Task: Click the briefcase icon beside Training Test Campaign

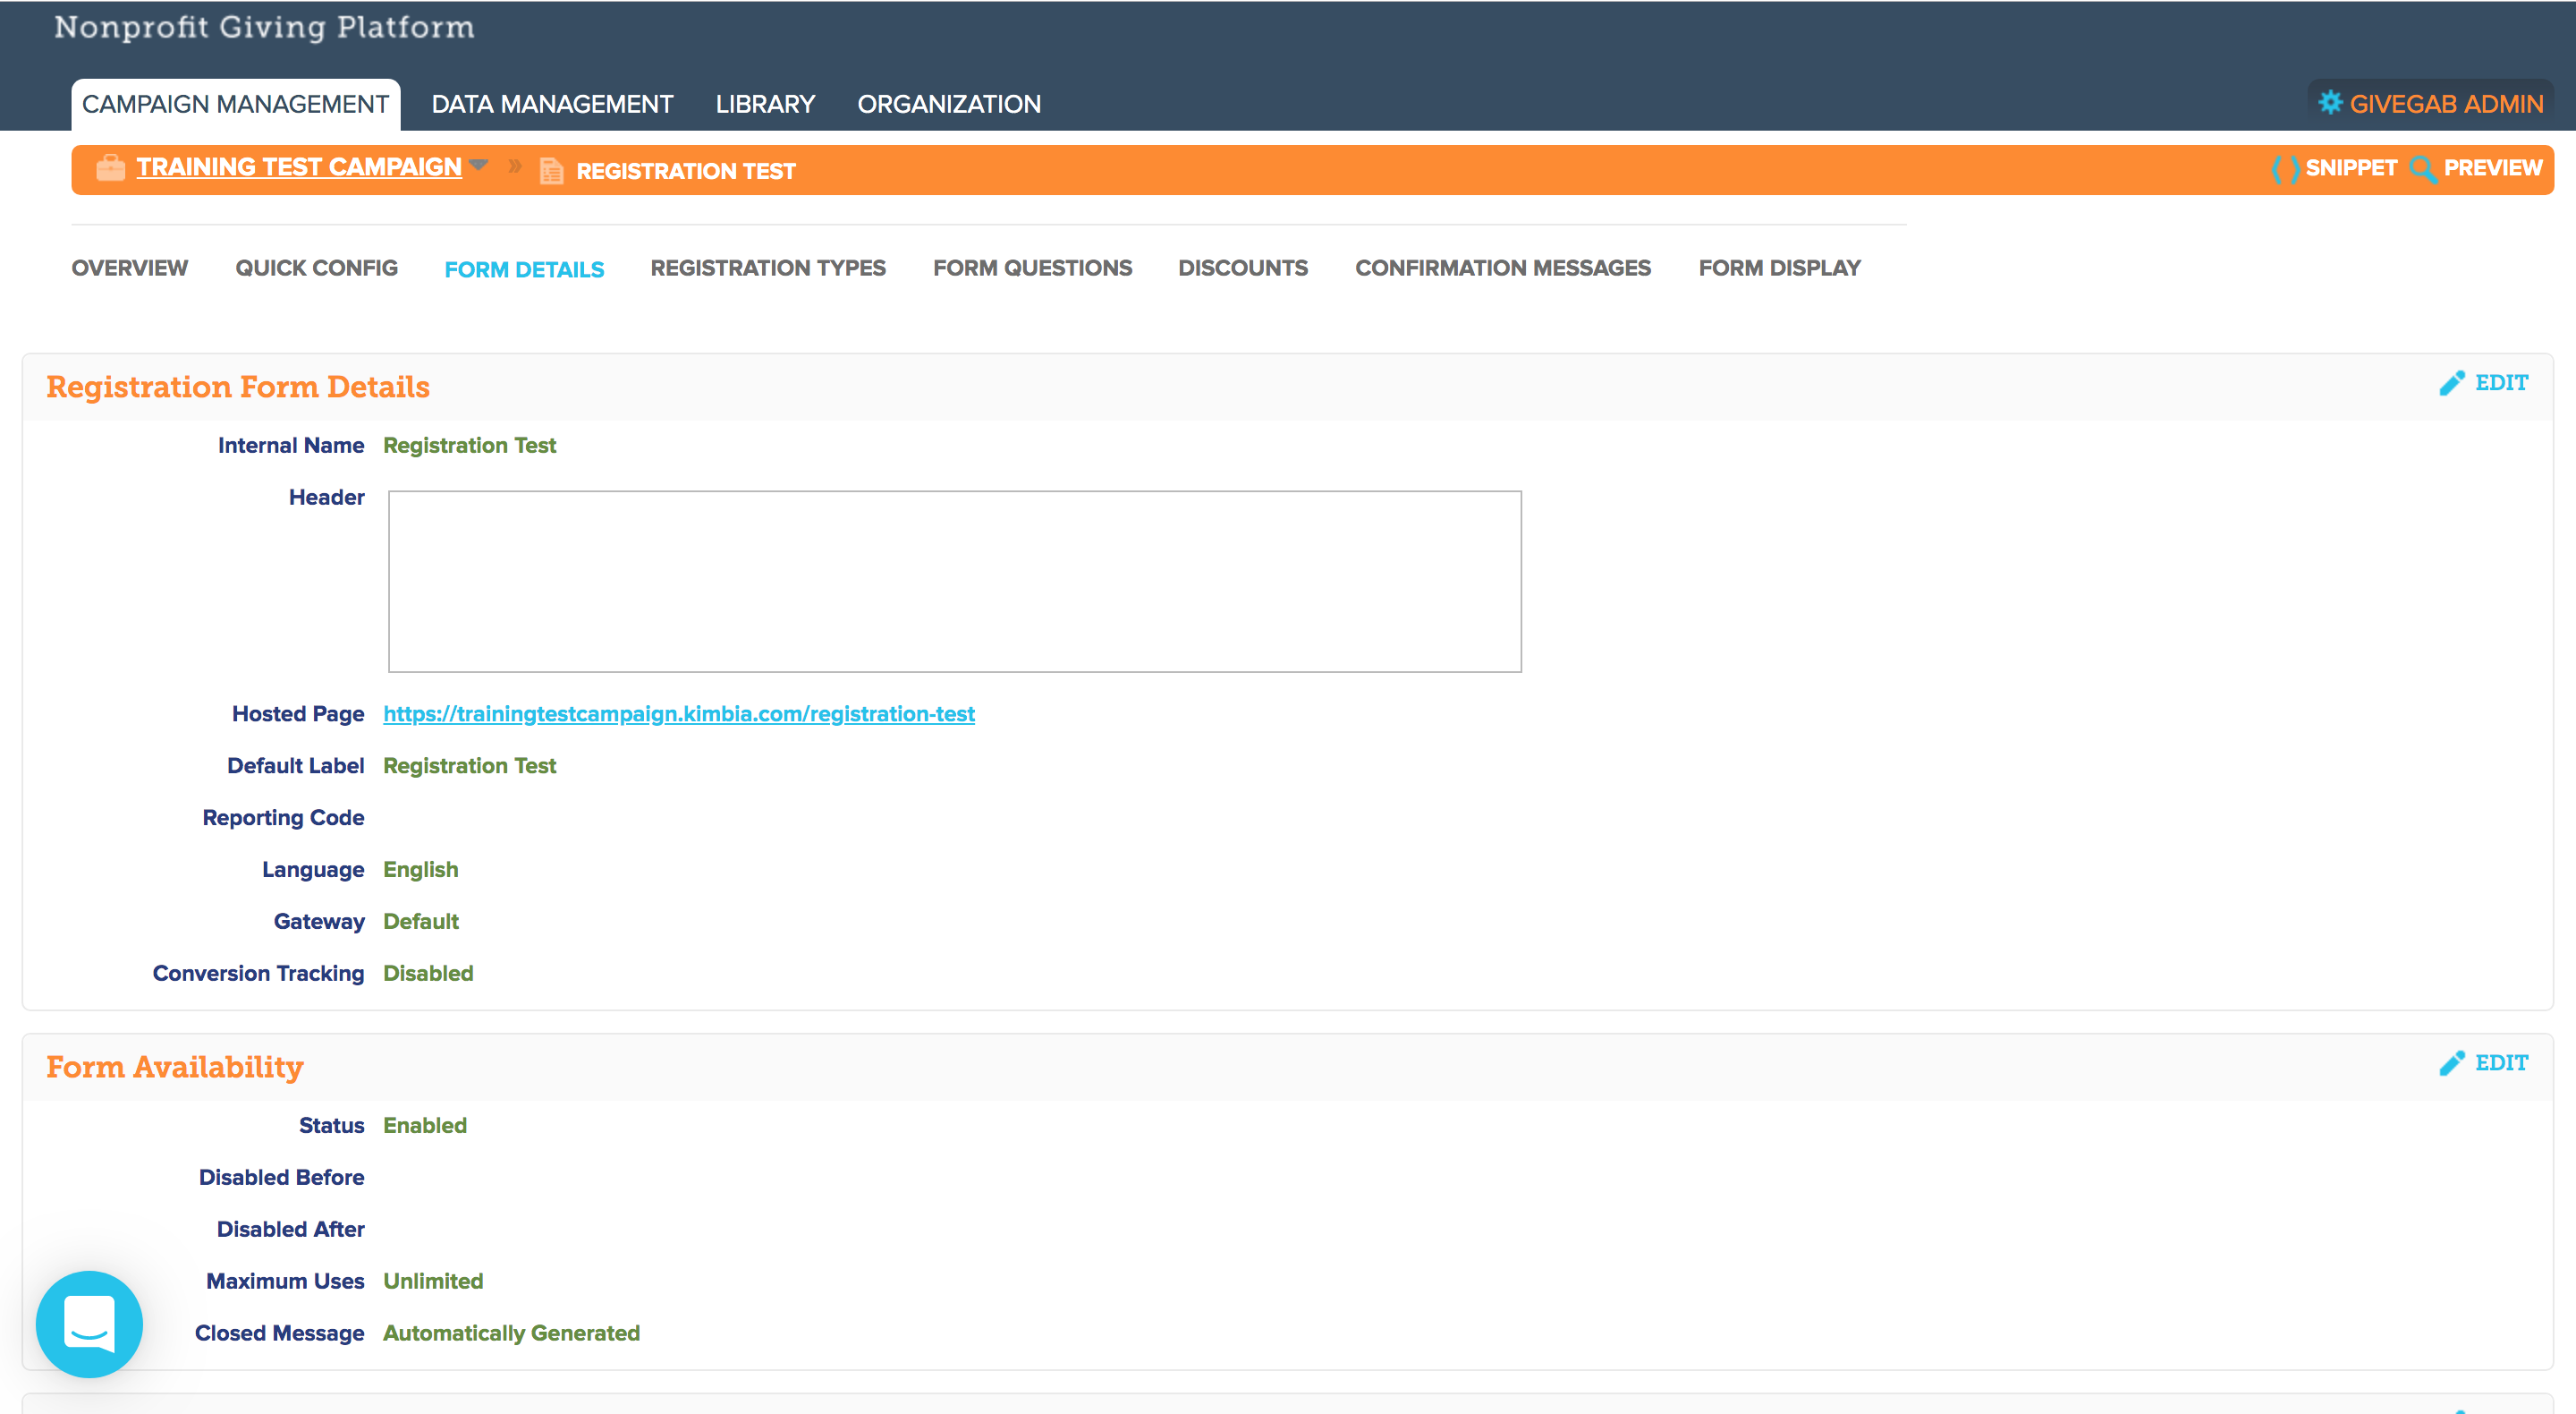Action: pyautogui.click(x=111, y=167)
